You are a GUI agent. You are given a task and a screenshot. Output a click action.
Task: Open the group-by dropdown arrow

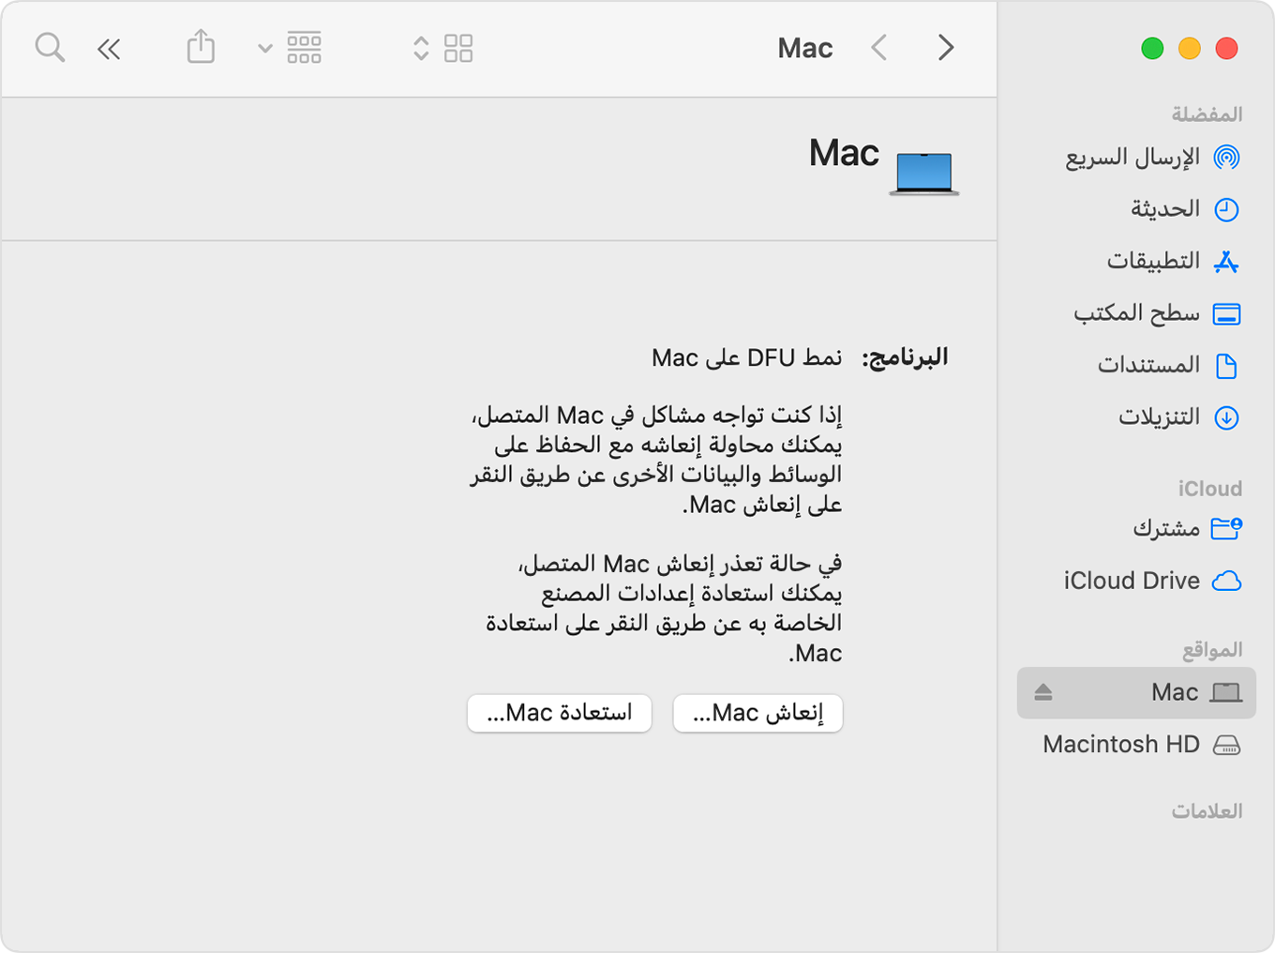tap(265, 49)
